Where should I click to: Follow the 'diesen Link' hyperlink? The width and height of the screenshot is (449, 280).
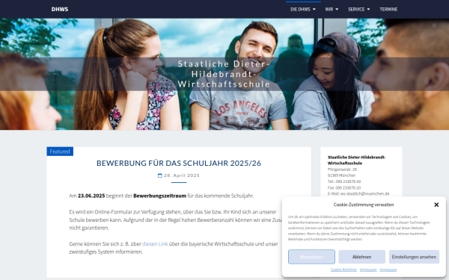(155, 243)
